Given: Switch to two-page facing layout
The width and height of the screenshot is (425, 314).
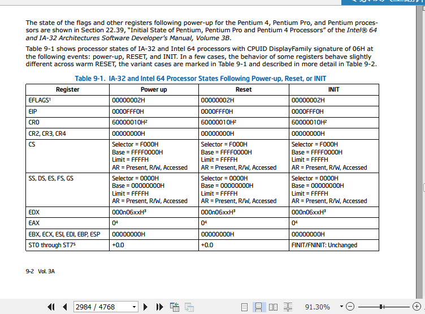Looking at the screenshot, I should point(273,307).
